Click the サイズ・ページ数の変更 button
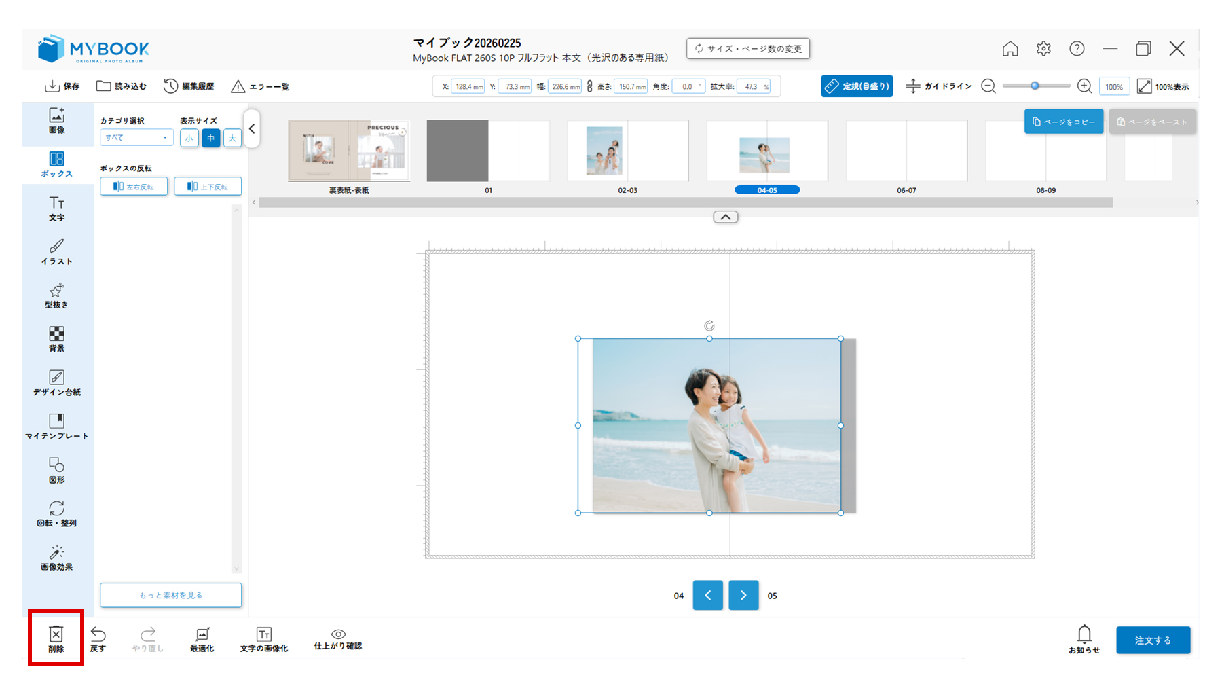The height and width of the screenshot is (688, 1222). pos(748,49)
